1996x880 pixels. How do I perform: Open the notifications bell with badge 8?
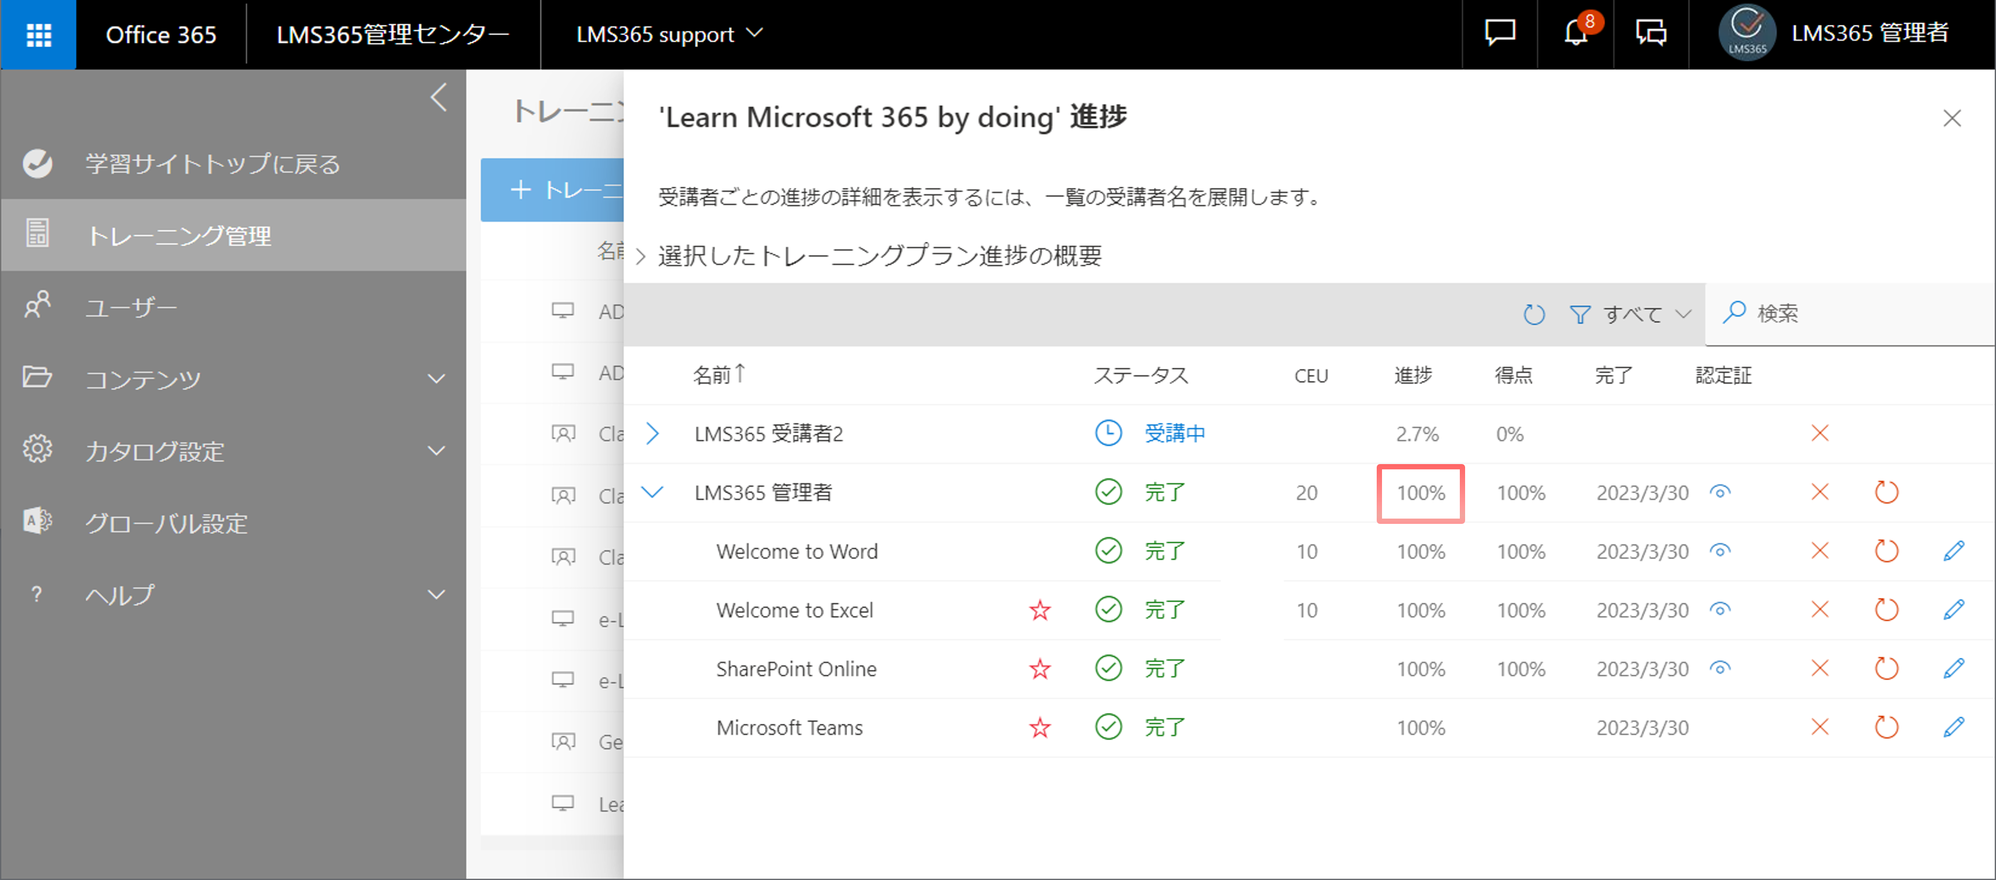1576,33
